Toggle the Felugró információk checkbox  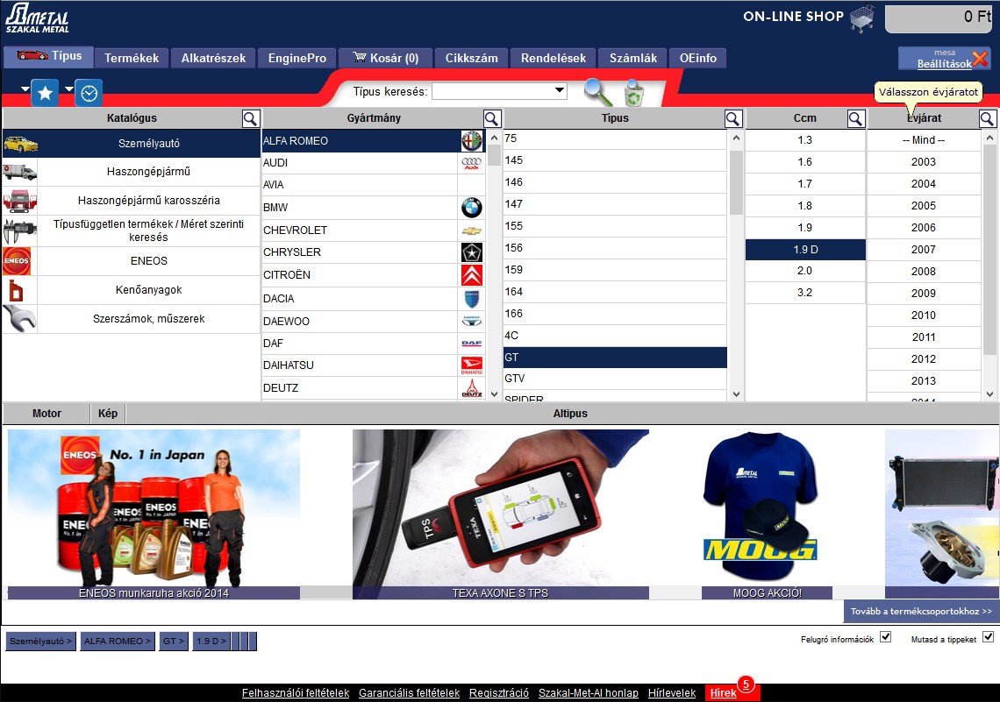[x=885, y=637]
